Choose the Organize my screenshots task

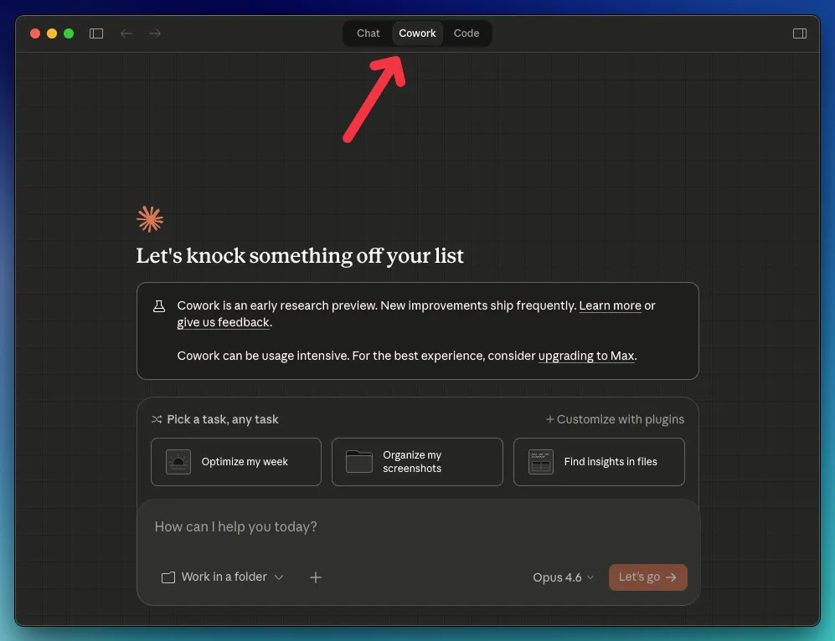[x=417, y=462]
